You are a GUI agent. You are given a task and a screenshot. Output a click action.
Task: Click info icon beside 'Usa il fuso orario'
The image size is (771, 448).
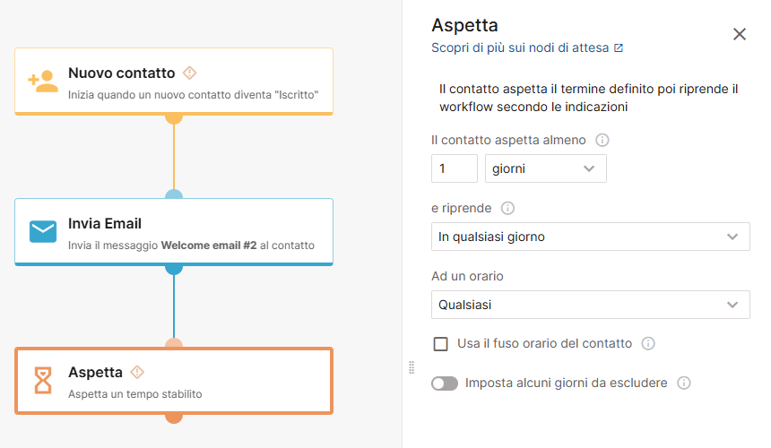pos(648,343)
